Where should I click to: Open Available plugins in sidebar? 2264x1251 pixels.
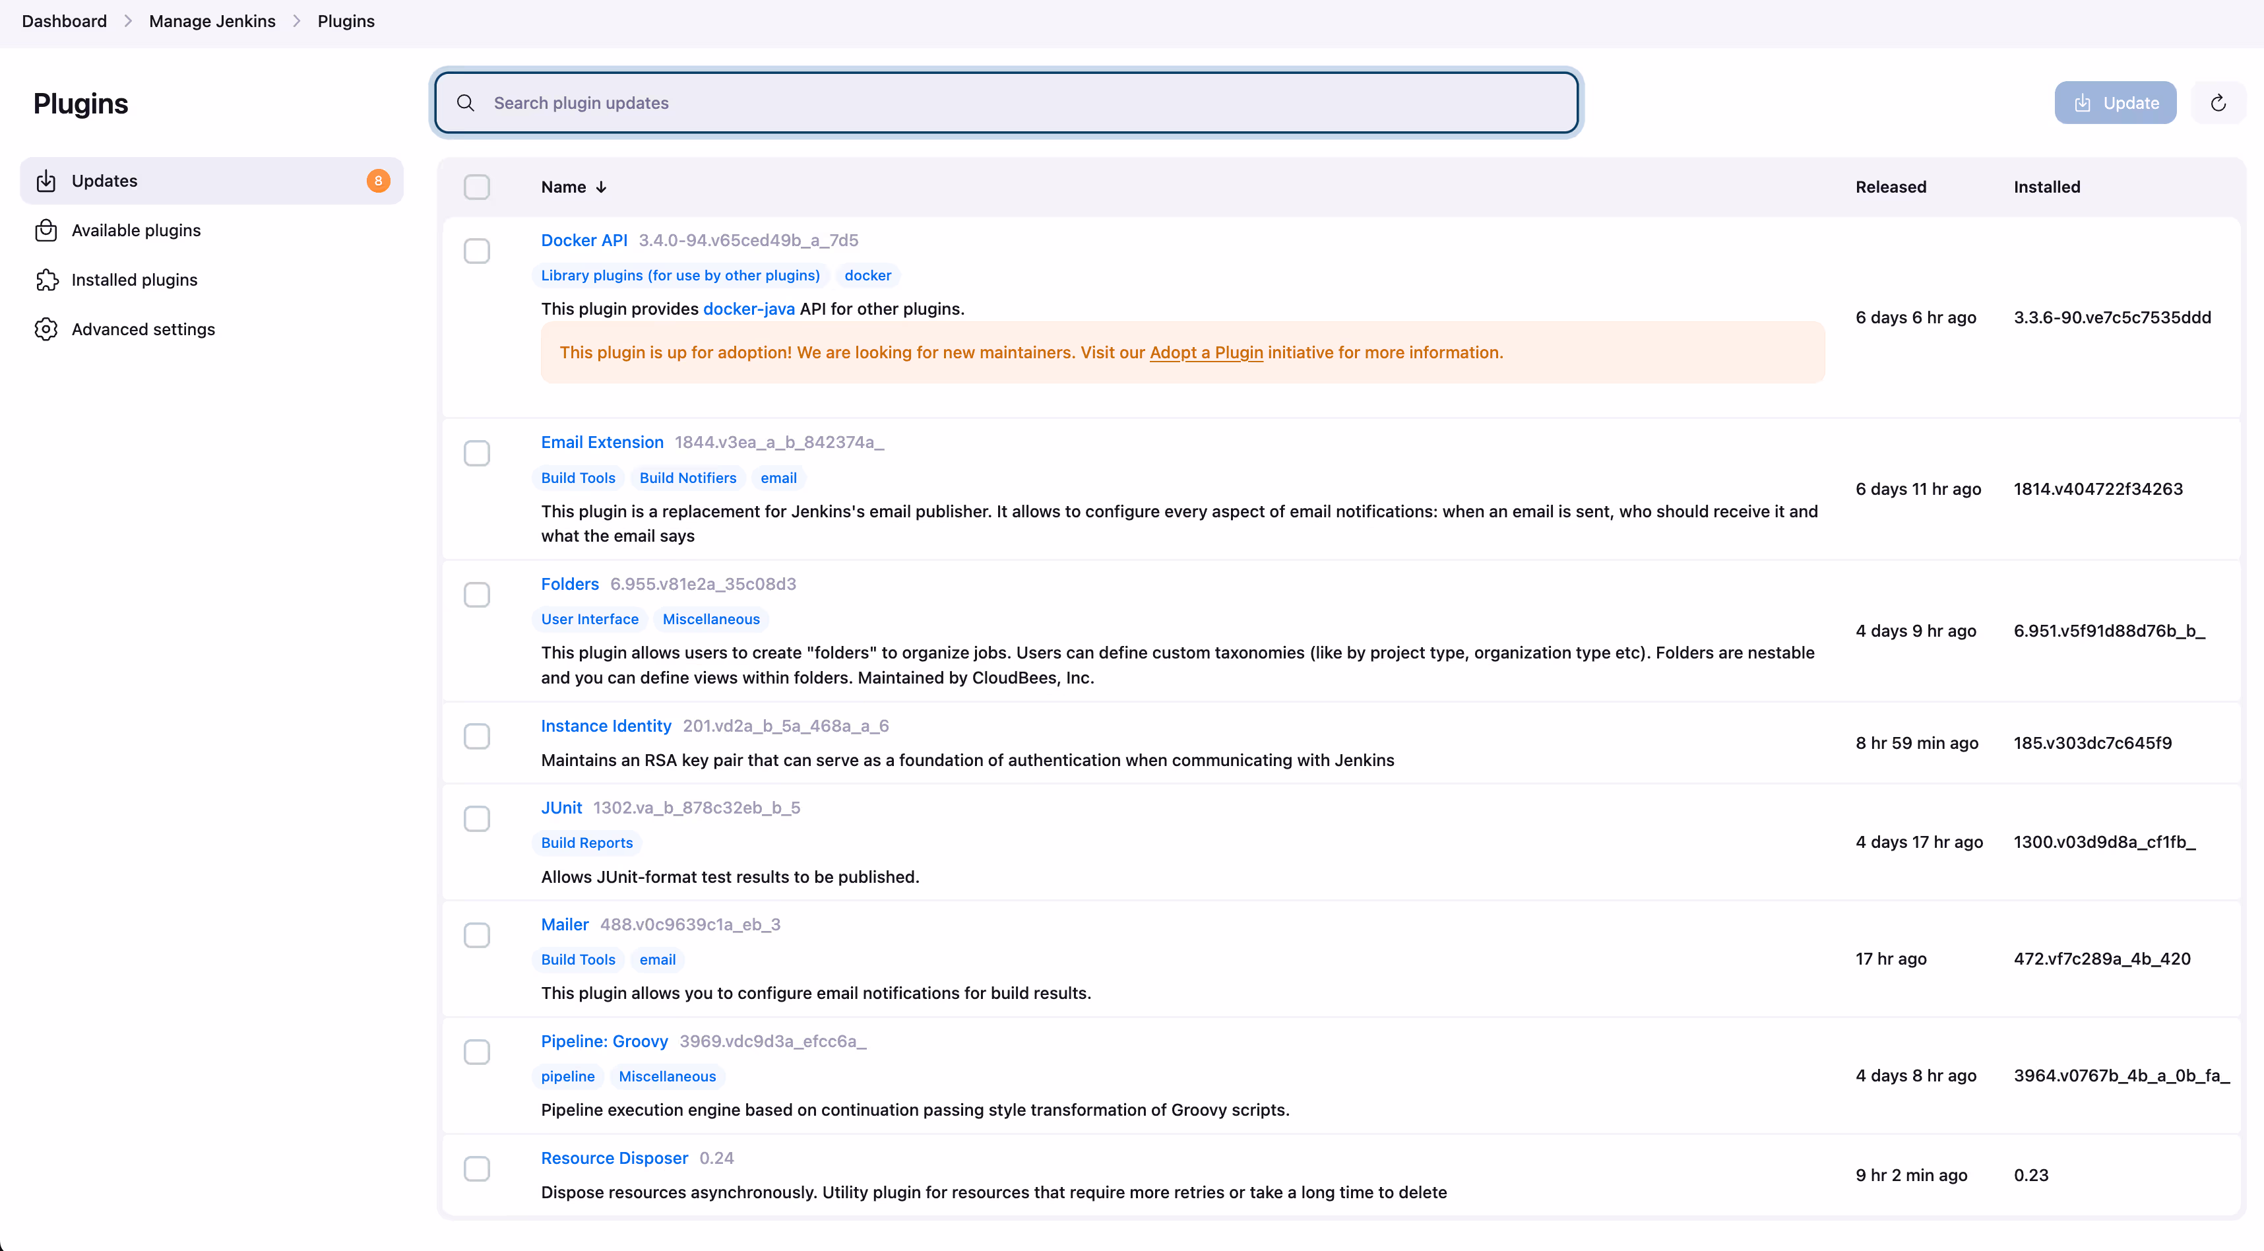point(211,230)
